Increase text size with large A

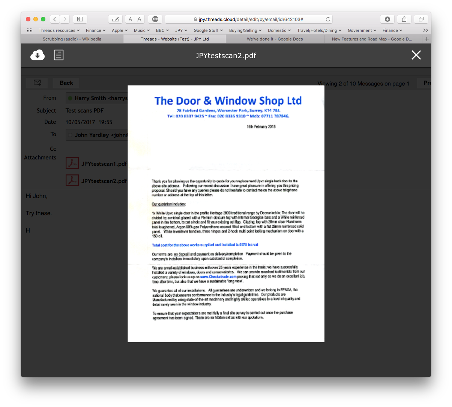(x=140, y=19)
